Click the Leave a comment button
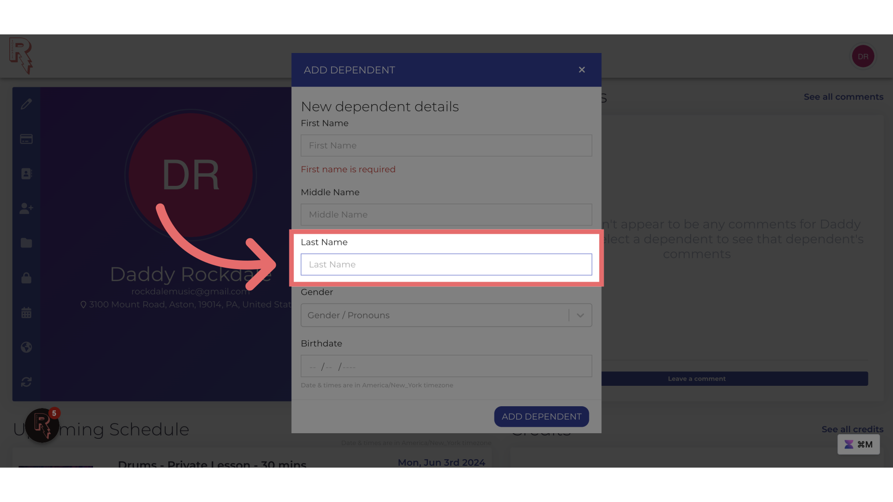The width and height of the screenshot is (893, 502). tap(697, 378)
